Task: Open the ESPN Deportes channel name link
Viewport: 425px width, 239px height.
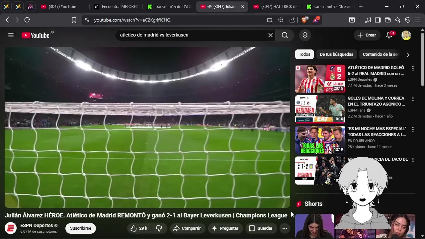Action: point(37,225)
